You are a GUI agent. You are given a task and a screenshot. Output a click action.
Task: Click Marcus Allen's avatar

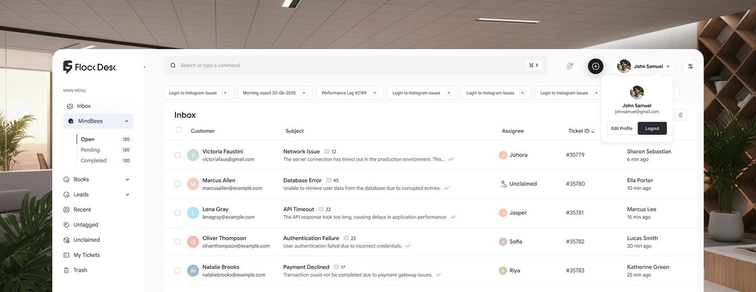[x=193, y=183]
